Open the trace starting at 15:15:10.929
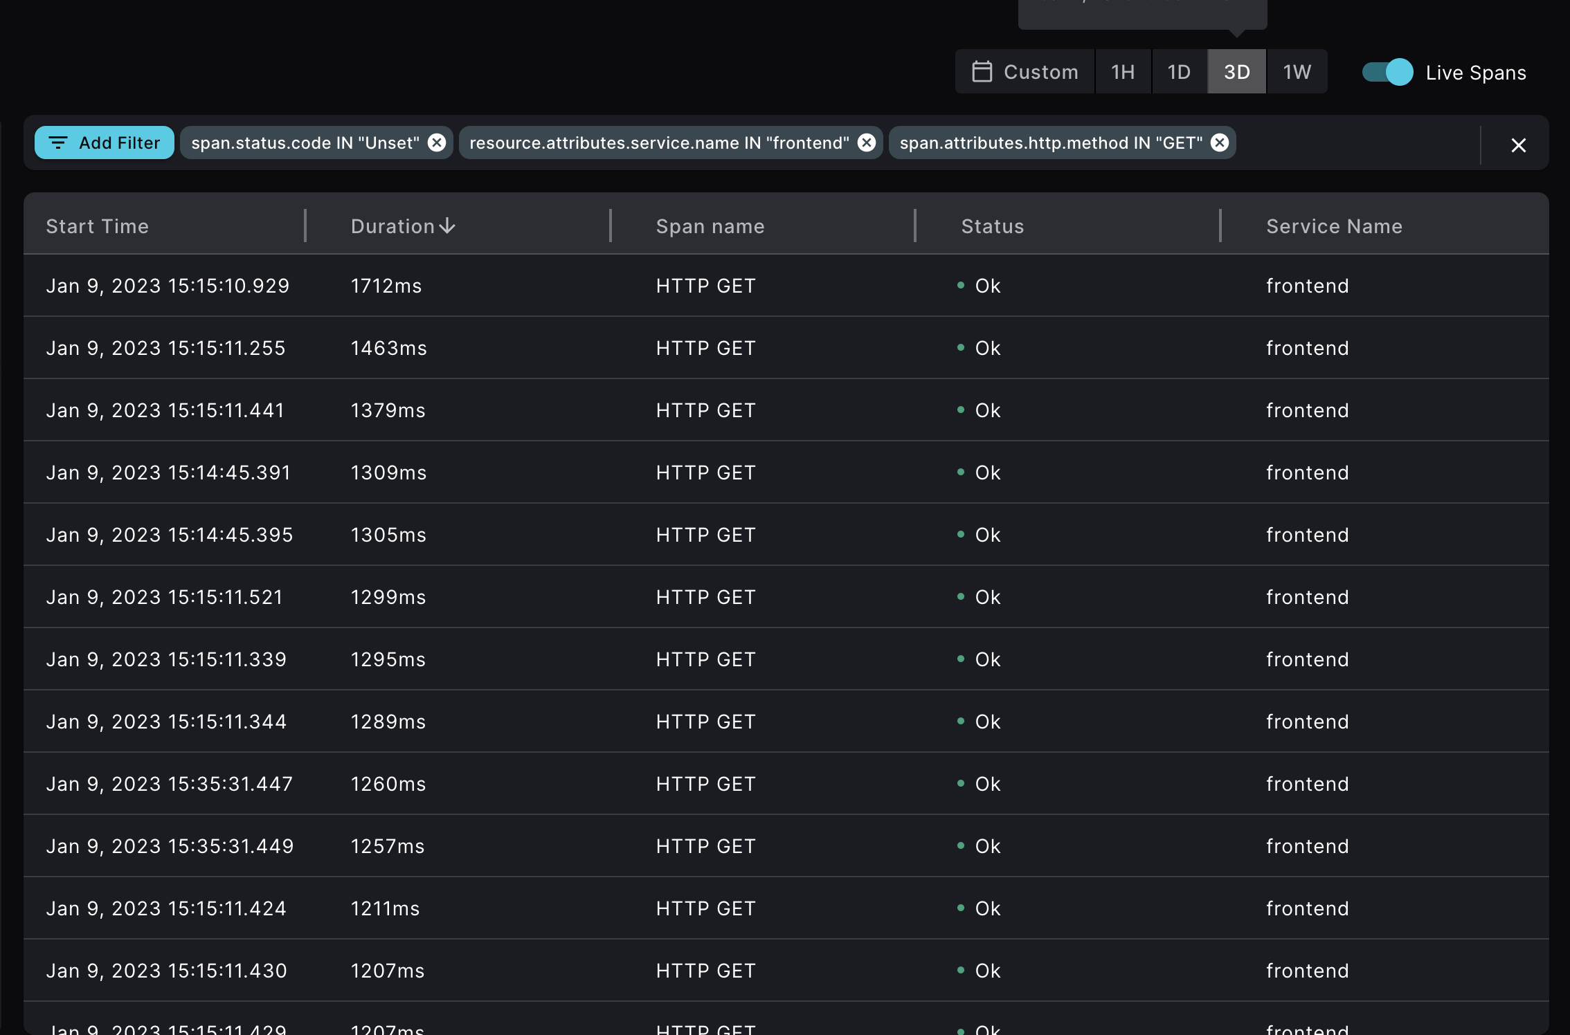 (x=168, y=285)
